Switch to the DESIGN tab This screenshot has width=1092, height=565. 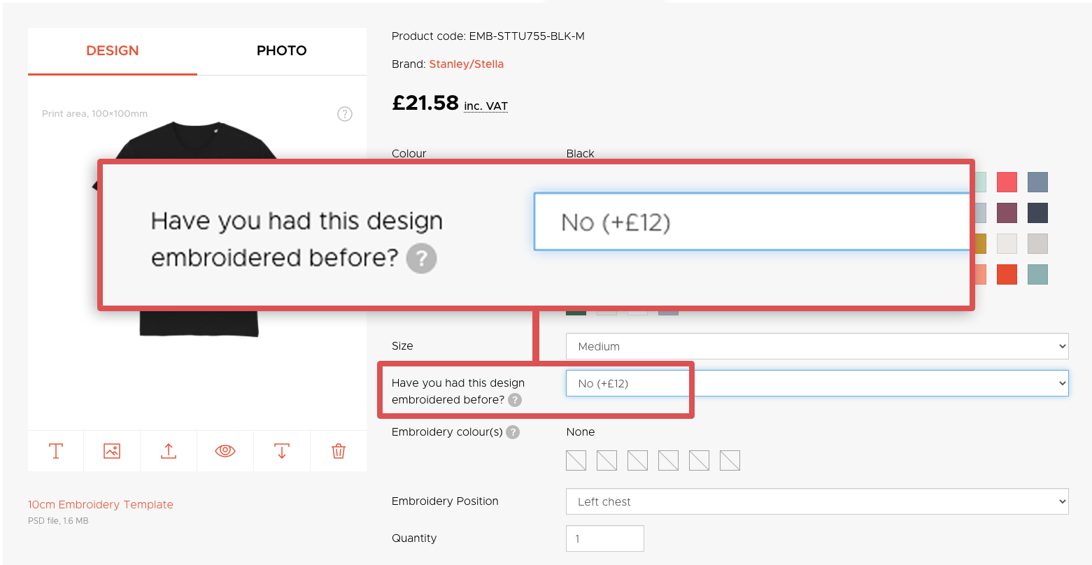tap(113, 50)
